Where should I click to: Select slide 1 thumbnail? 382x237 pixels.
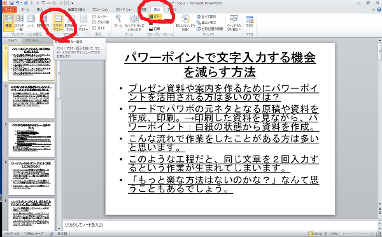(x=31, y=63)
